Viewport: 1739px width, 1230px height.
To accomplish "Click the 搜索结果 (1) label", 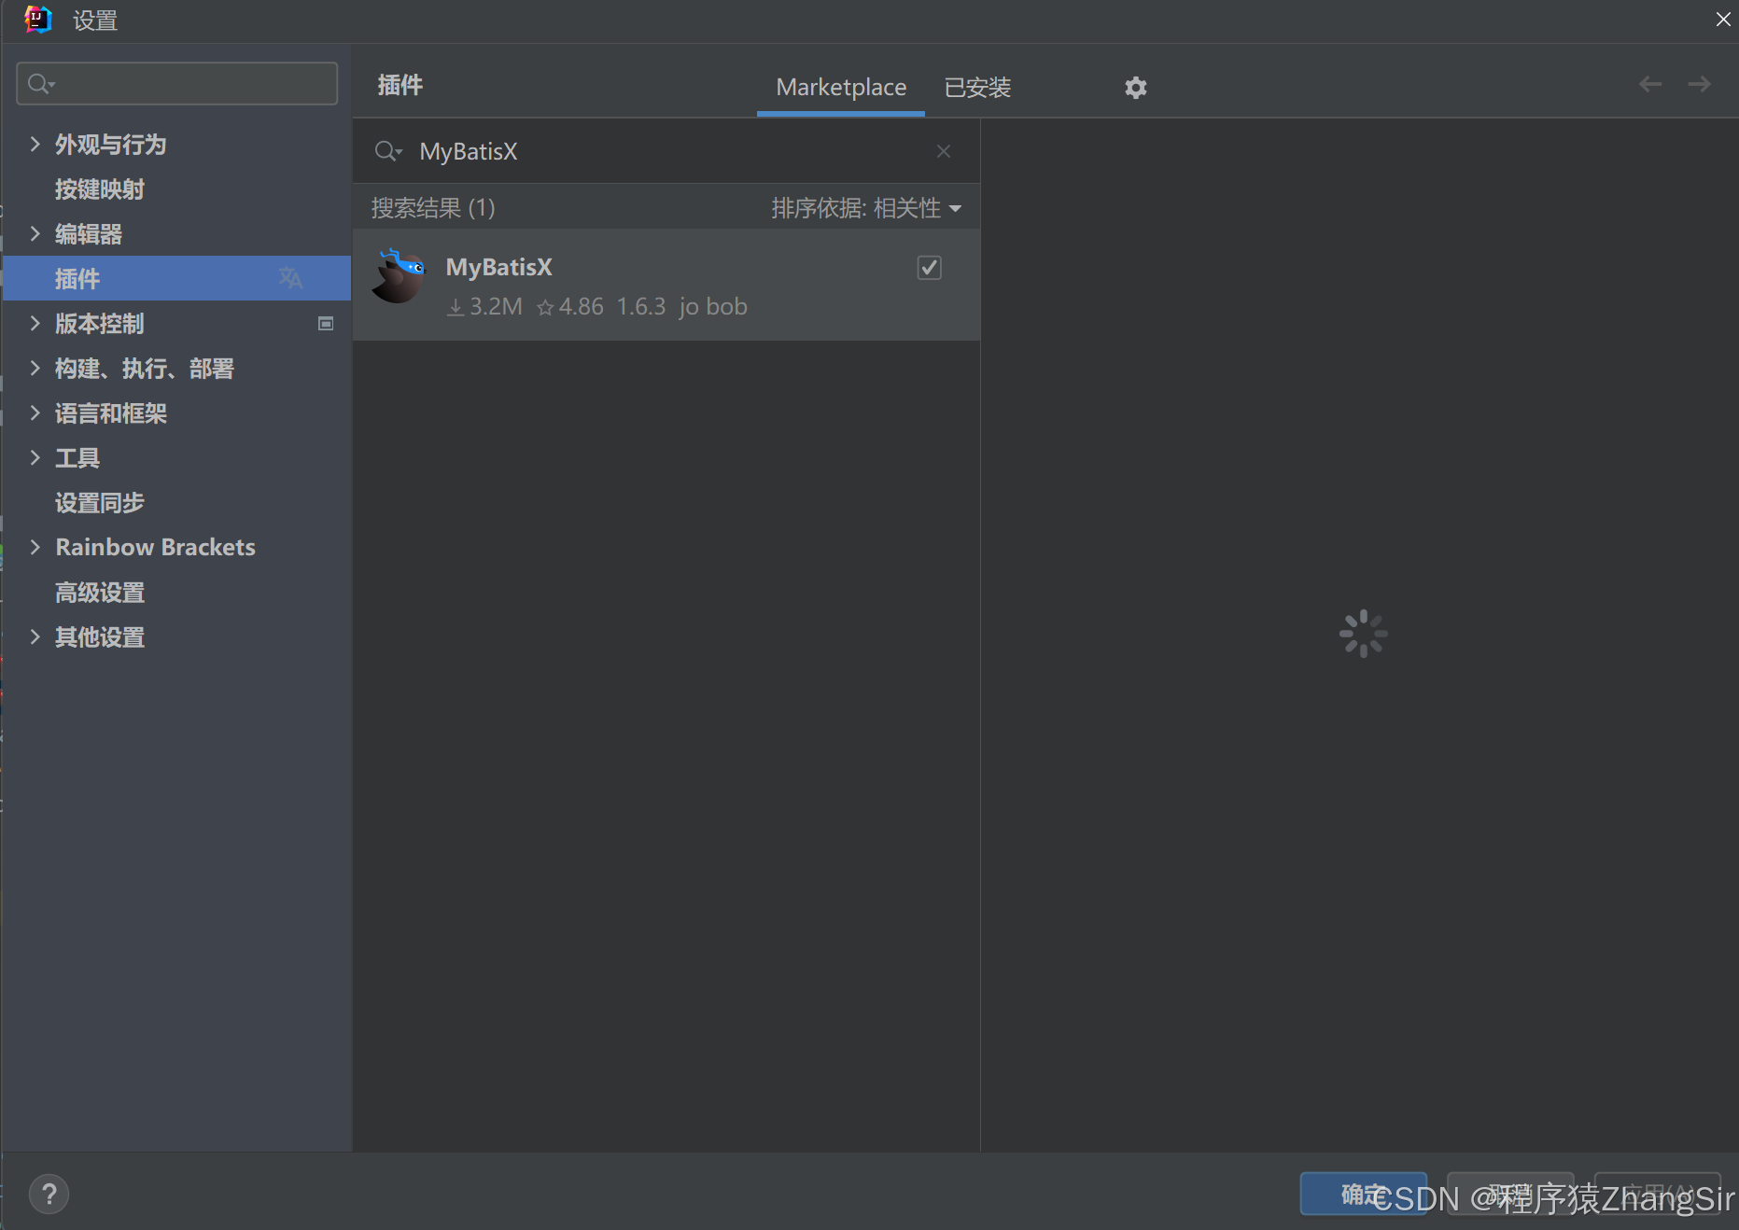I will tap(433, 208).
